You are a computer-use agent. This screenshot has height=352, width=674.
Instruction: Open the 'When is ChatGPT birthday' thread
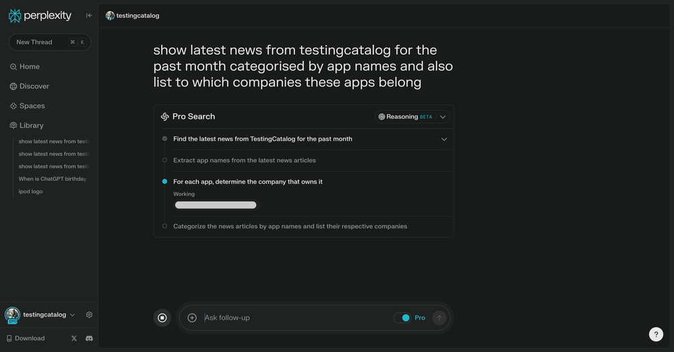[53, 179]
